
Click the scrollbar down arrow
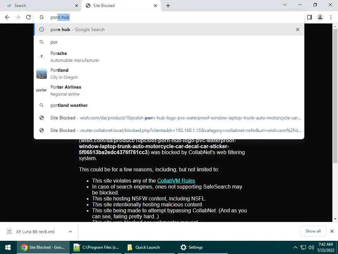[335, 219]
